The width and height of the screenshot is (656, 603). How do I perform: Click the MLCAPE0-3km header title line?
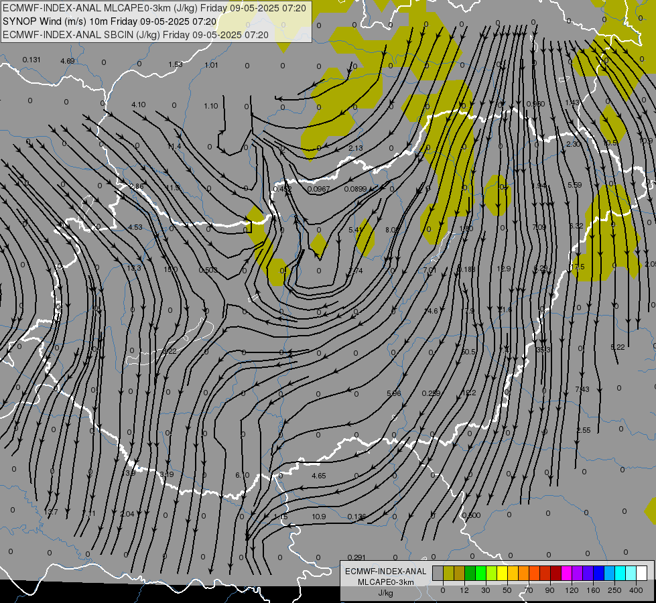154,8
